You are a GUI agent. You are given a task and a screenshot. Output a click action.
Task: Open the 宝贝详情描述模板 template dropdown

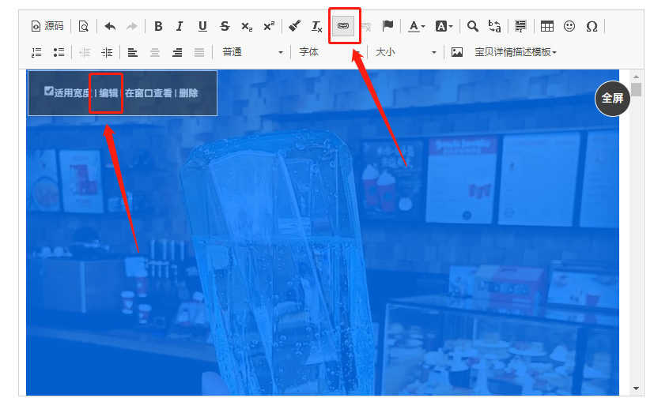(516, 52)
